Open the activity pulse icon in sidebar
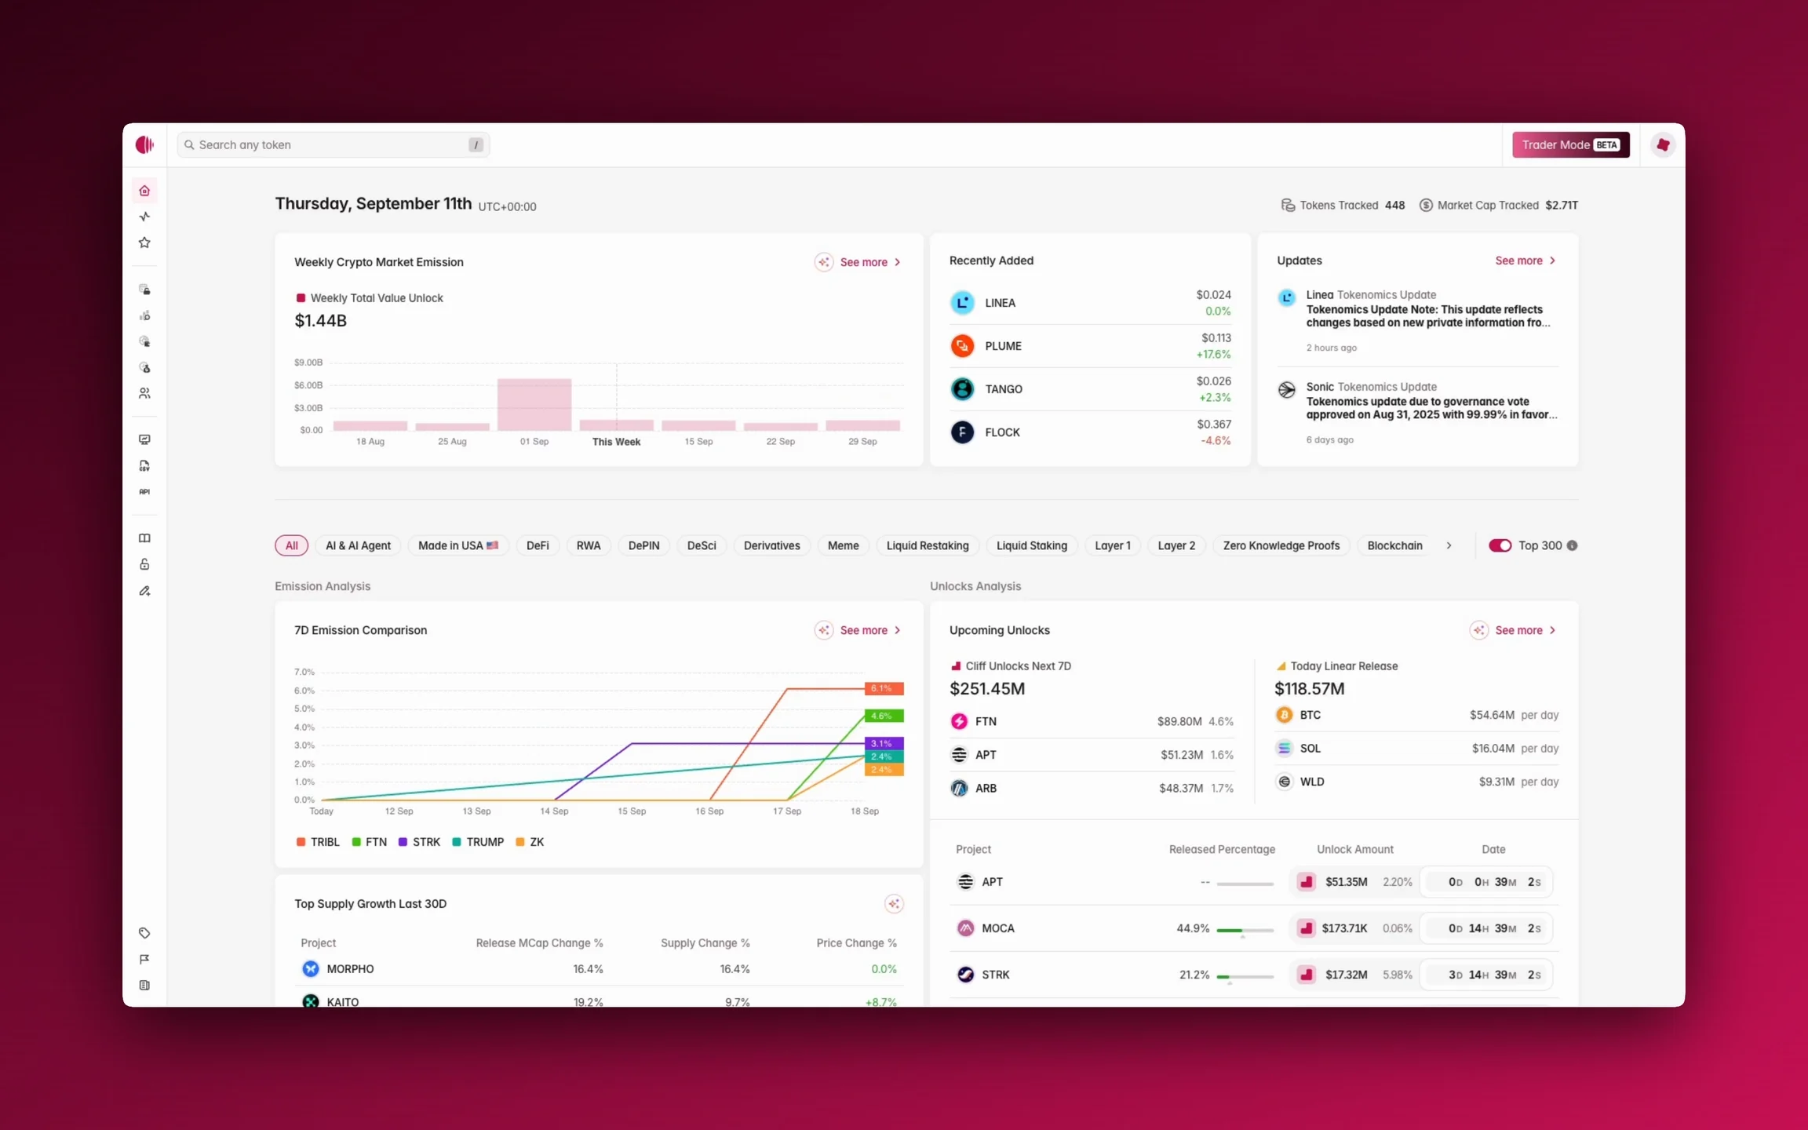The image size is (1808, 1130). pos(144,217)
